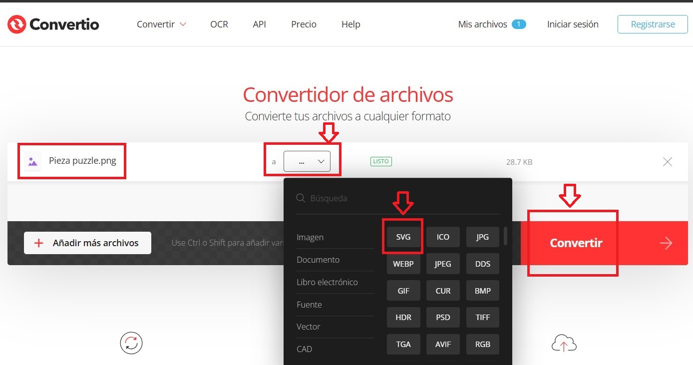Click Iniciar sesión
693x365 pixels.
[573, 24]
